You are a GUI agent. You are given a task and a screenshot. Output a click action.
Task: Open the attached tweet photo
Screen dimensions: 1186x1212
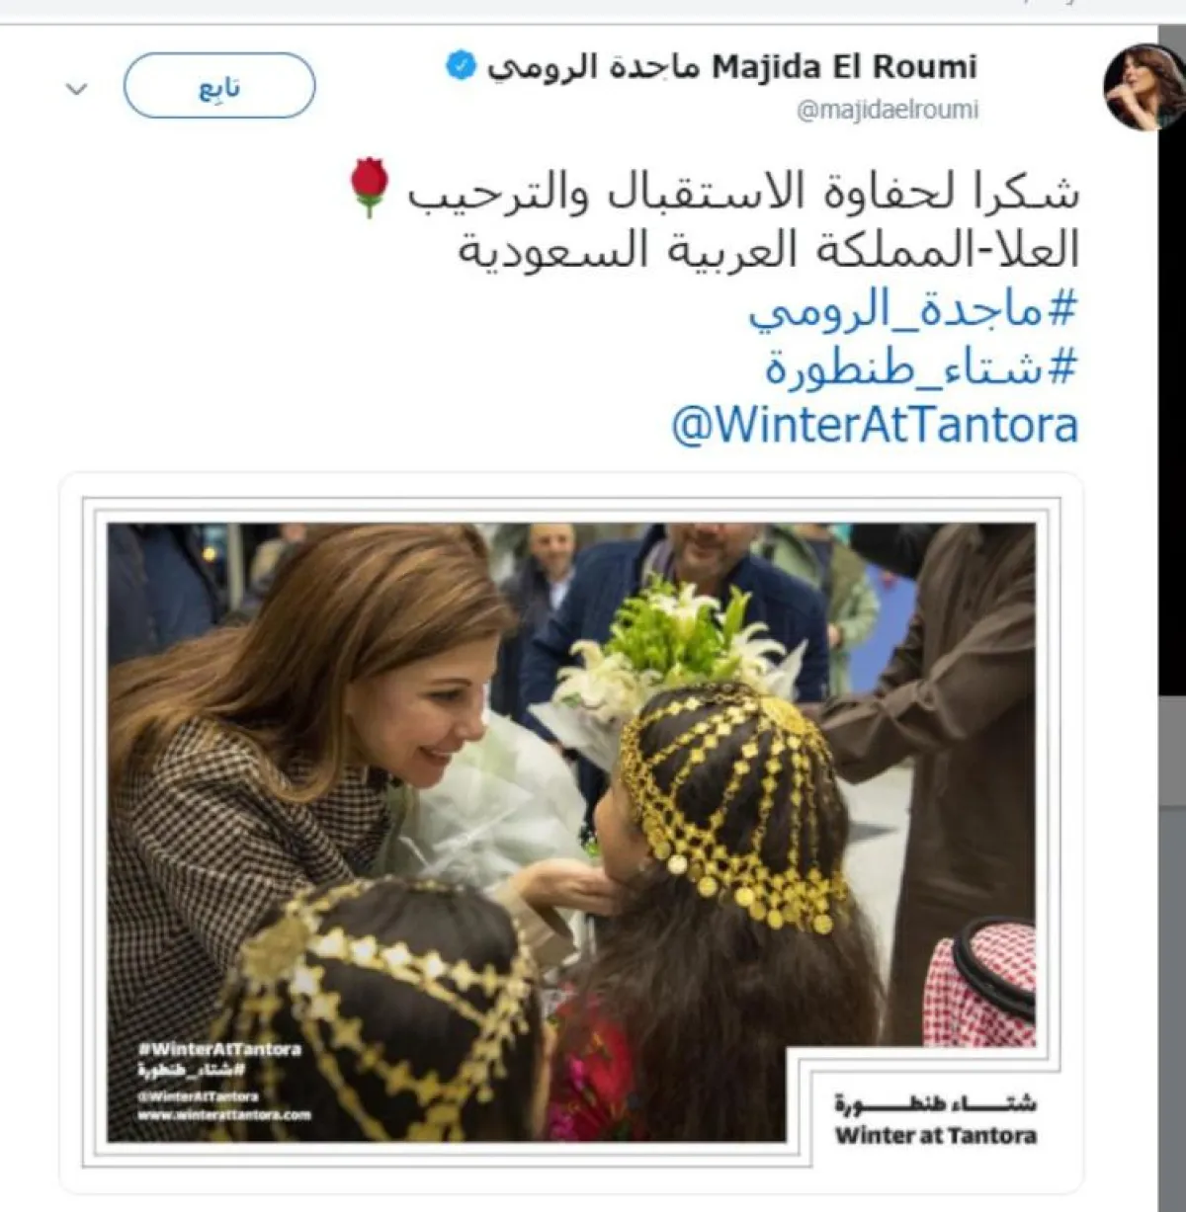coord(571,833)
